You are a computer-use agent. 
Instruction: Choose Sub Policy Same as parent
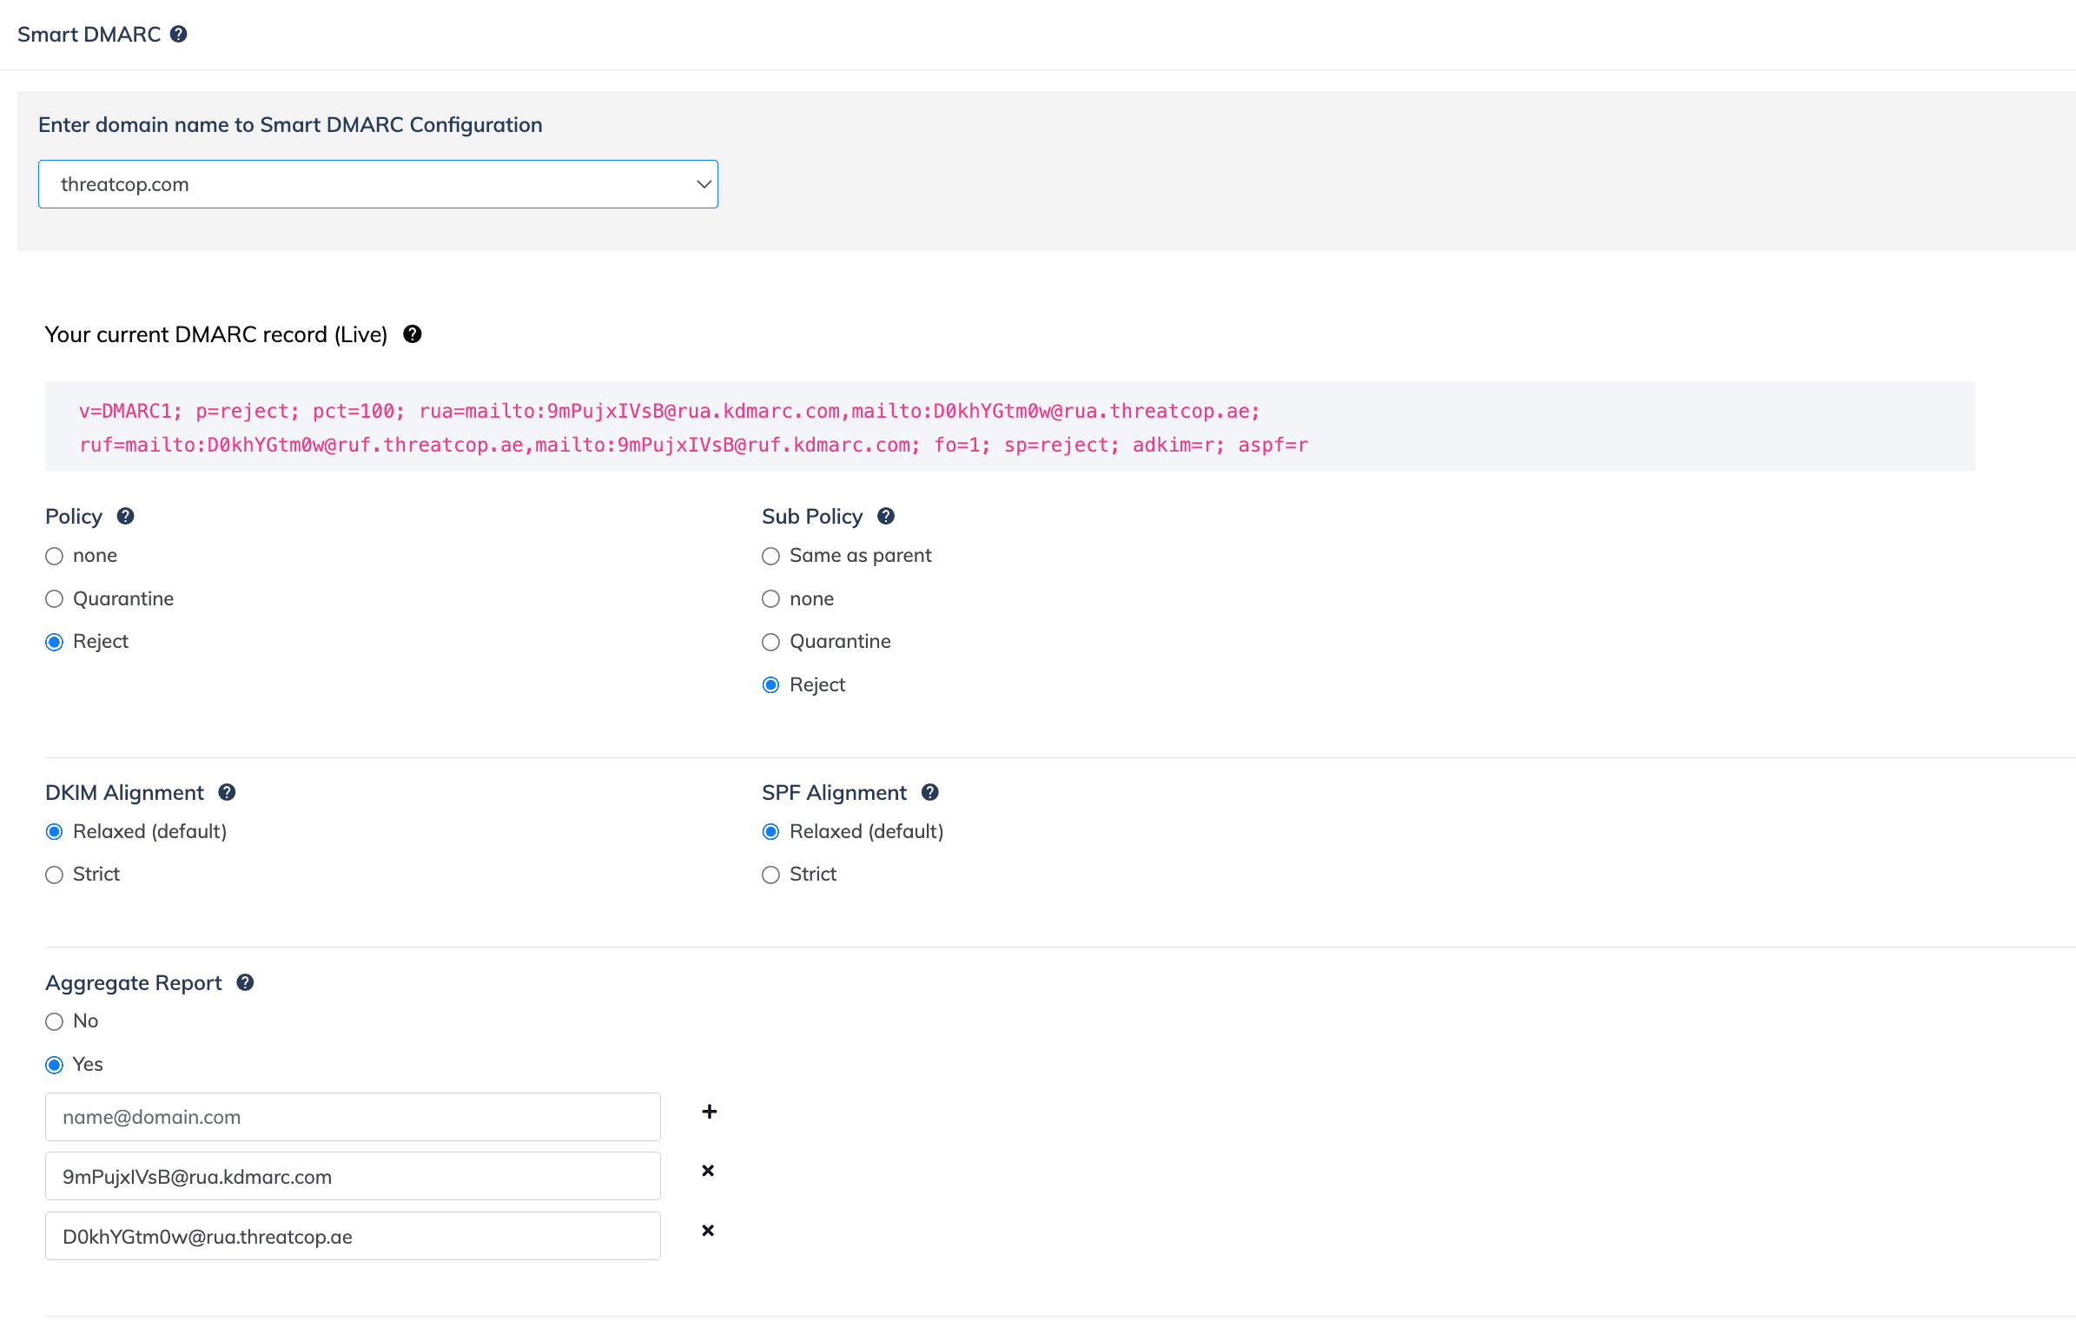click(x=771, y=556)
